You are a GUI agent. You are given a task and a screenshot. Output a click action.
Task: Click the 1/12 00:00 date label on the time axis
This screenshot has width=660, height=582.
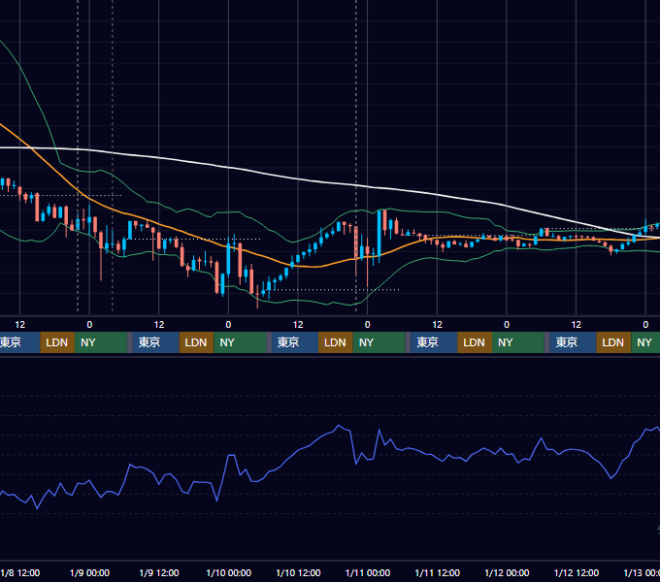pos(507,572)
